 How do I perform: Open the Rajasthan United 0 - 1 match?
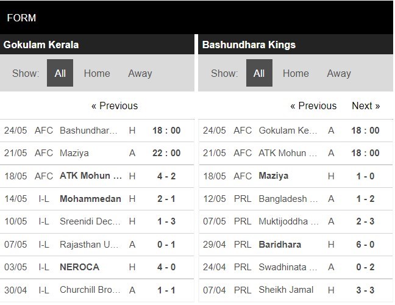[89, 245]
